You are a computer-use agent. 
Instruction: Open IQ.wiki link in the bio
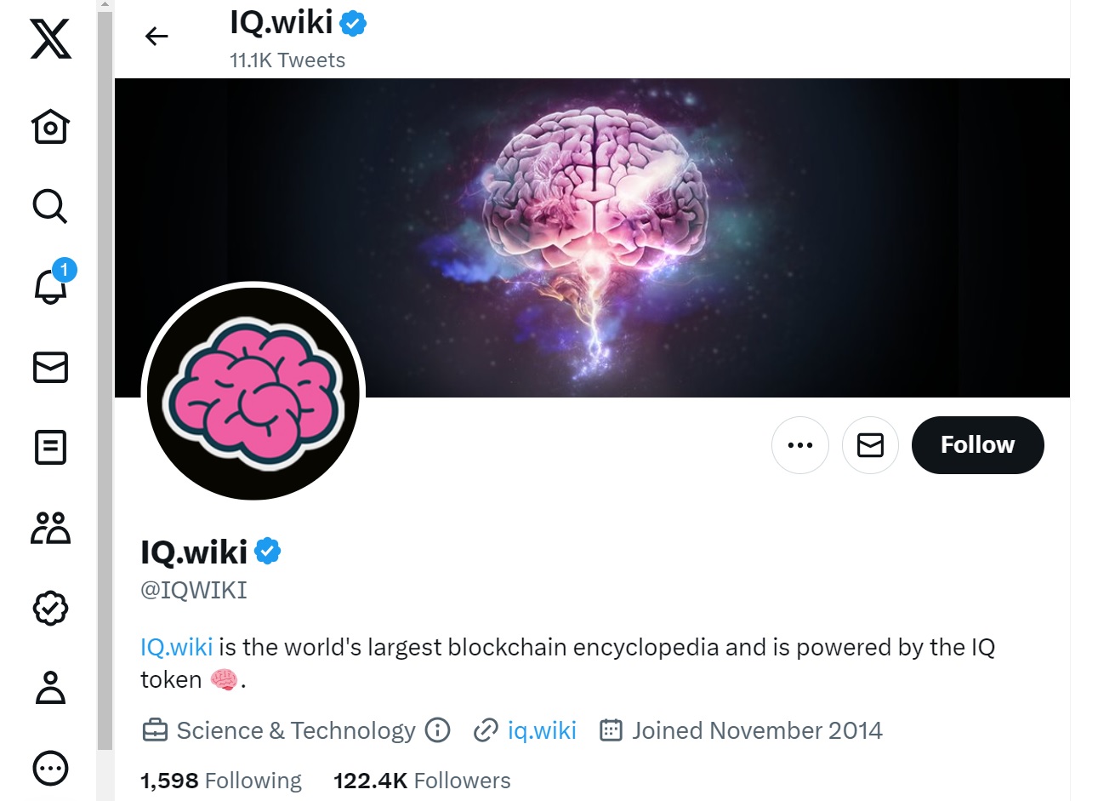click(177, 648)
